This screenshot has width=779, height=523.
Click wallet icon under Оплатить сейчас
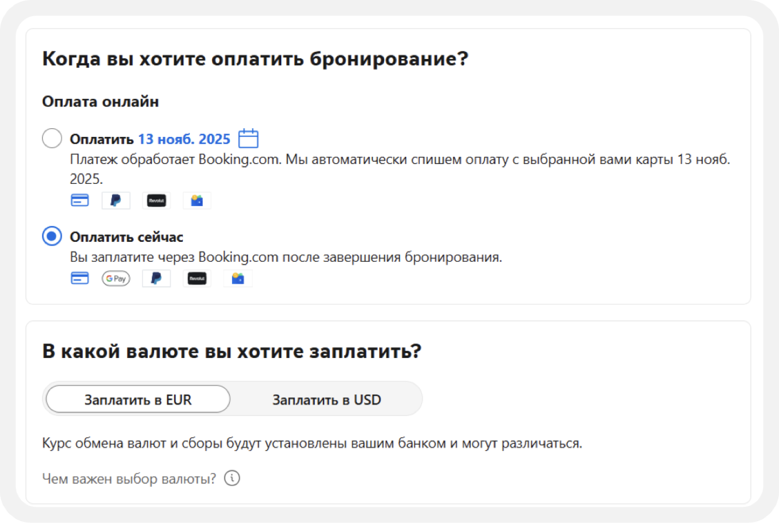click(x=238, y=279)
